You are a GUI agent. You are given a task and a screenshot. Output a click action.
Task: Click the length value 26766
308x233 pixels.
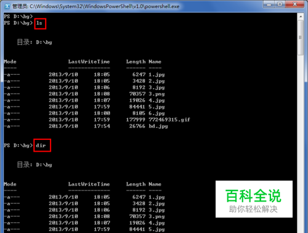coord(137,126)
